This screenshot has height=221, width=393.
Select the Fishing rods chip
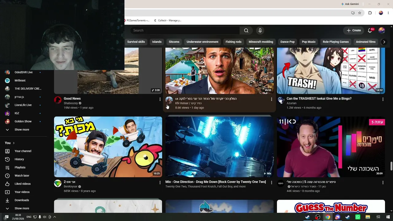(x=234, y=42)
